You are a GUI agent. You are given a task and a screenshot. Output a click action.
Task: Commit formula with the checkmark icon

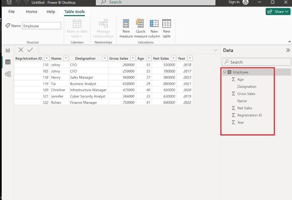(x=30, y=50)
